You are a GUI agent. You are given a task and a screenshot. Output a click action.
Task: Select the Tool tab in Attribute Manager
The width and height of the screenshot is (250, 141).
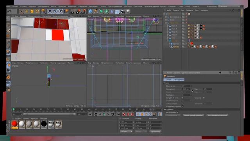(x=179, y=80)
